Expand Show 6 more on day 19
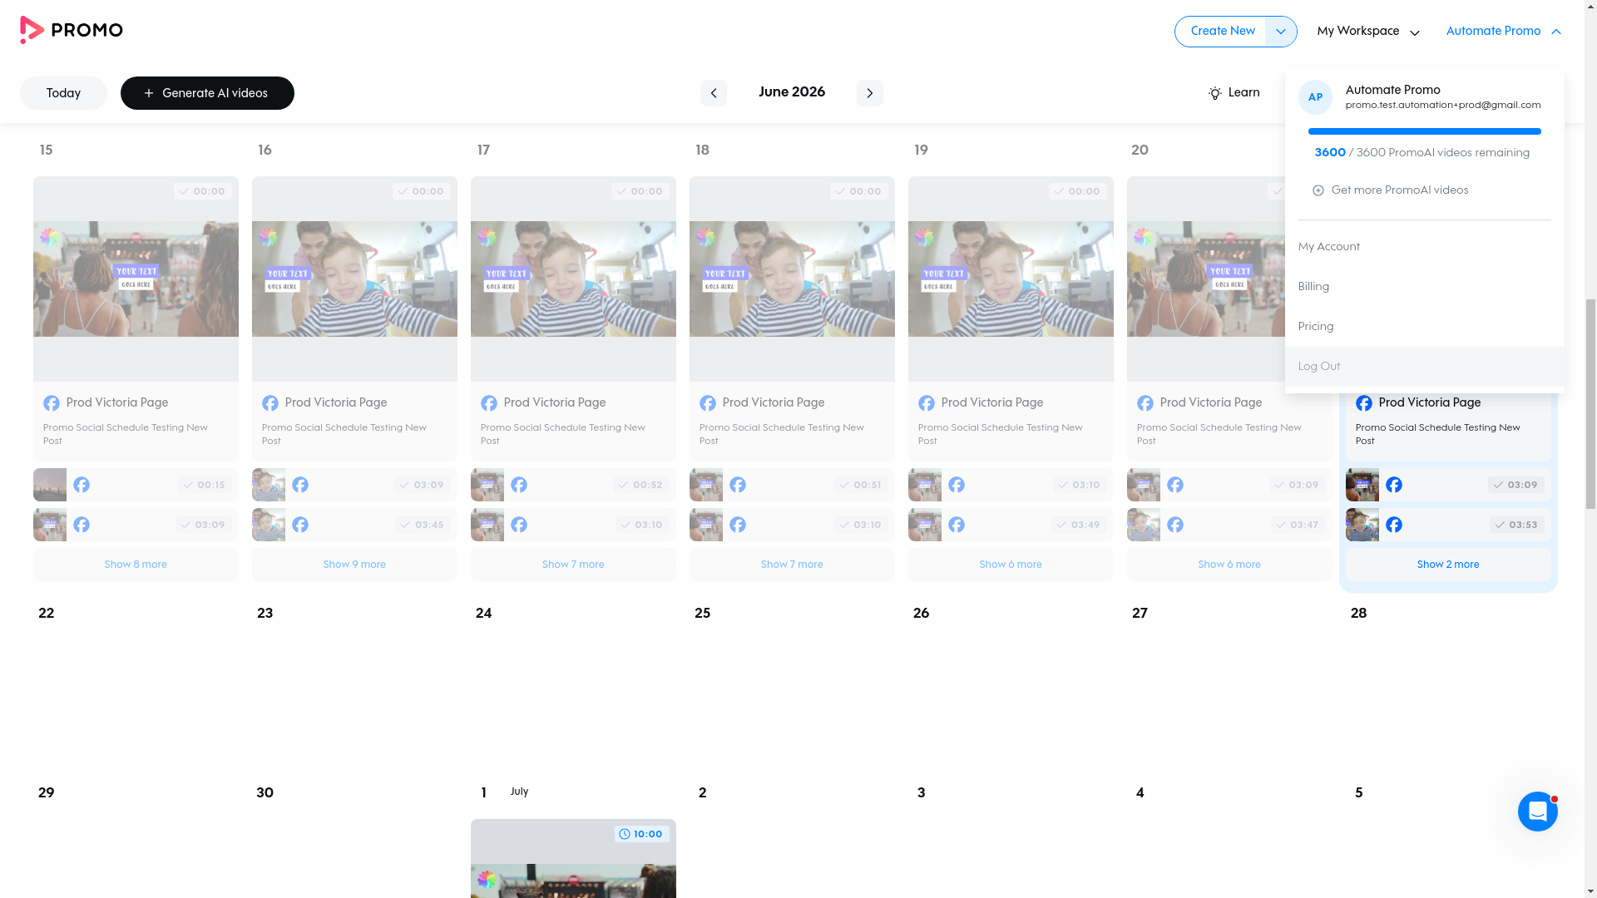This screenshot has width=1597, height=898. (1011, 565)
